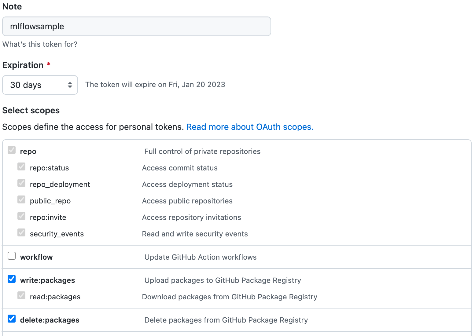Click the delete:packages scope label

coord(50,320)
